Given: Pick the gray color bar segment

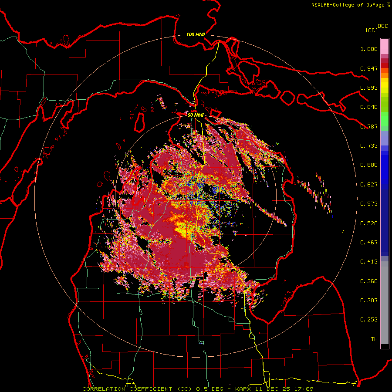Looking at the screenshot, I should (x=385, y=303).
